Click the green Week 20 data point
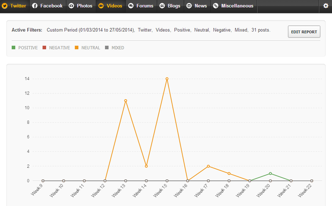Viewport: 332px width, 206px height. point(270,173)
